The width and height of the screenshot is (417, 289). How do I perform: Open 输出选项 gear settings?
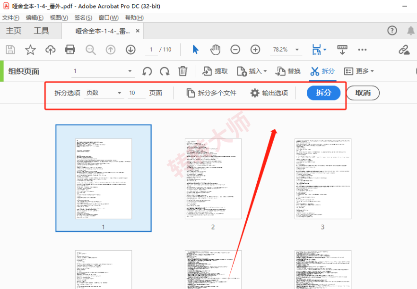269,93
